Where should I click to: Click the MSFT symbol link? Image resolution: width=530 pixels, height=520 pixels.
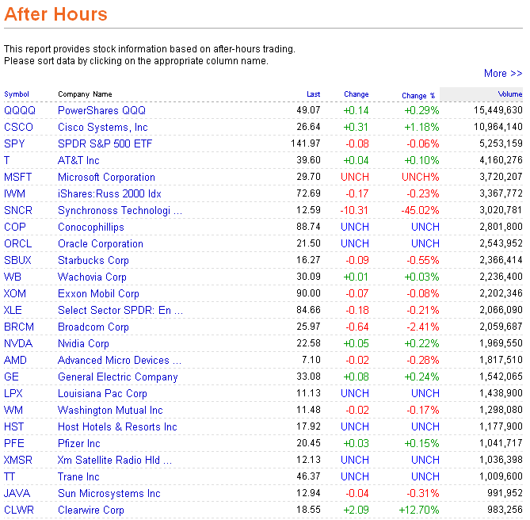(17, 177)
